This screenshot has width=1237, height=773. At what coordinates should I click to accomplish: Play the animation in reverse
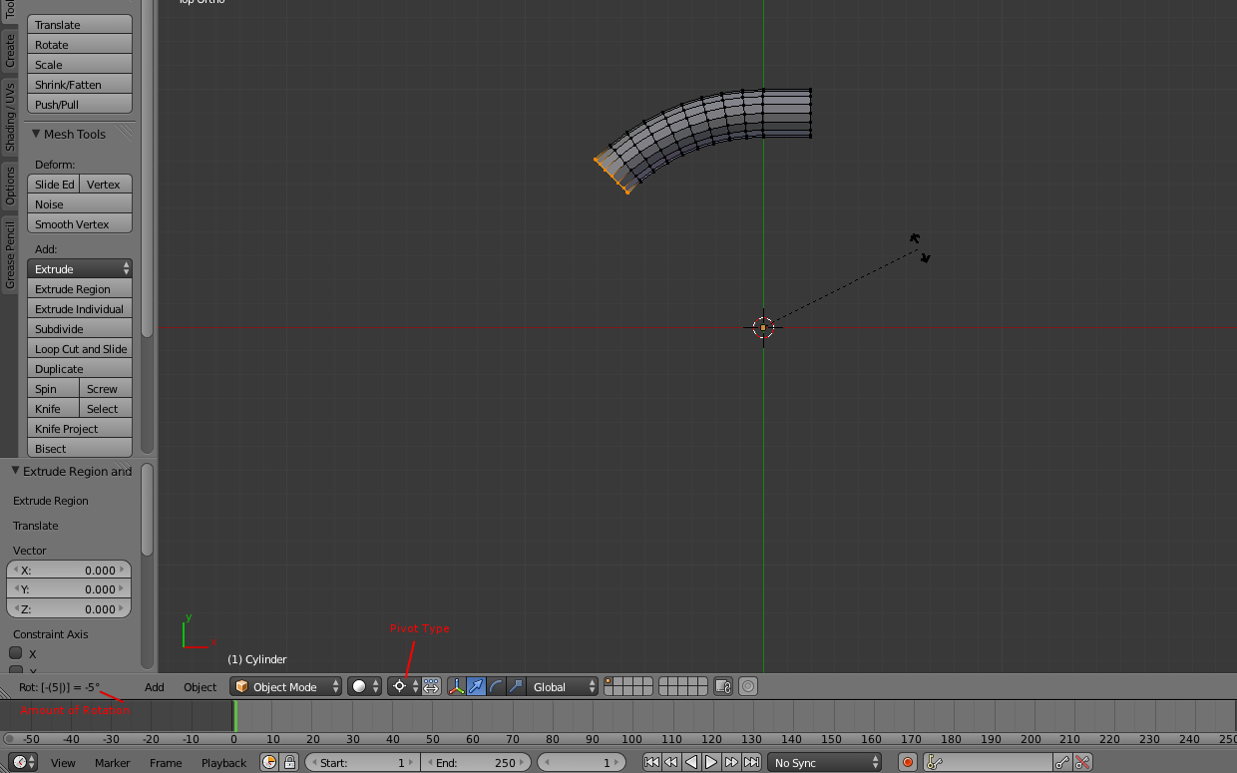[x=691, y=762]
